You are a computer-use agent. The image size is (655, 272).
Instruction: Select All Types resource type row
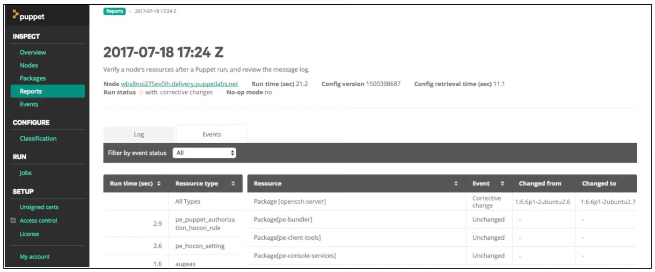click(x=188, y=201)
